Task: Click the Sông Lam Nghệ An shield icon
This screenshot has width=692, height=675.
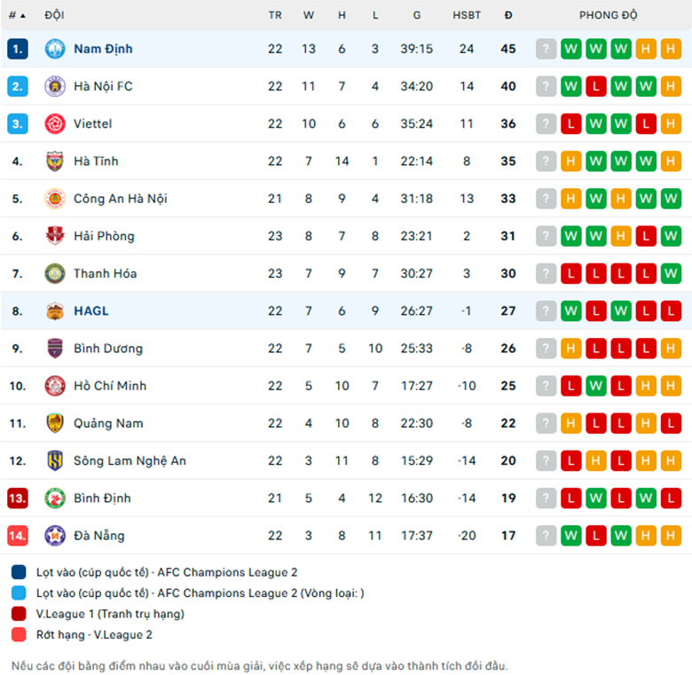Action: 55,460
